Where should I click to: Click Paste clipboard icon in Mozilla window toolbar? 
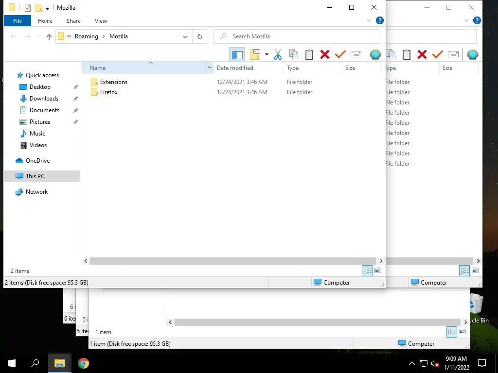(309, 54)
